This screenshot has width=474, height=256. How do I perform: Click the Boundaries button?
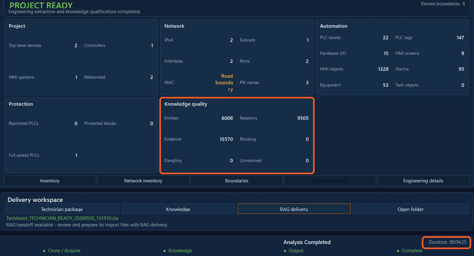point(237,181)
